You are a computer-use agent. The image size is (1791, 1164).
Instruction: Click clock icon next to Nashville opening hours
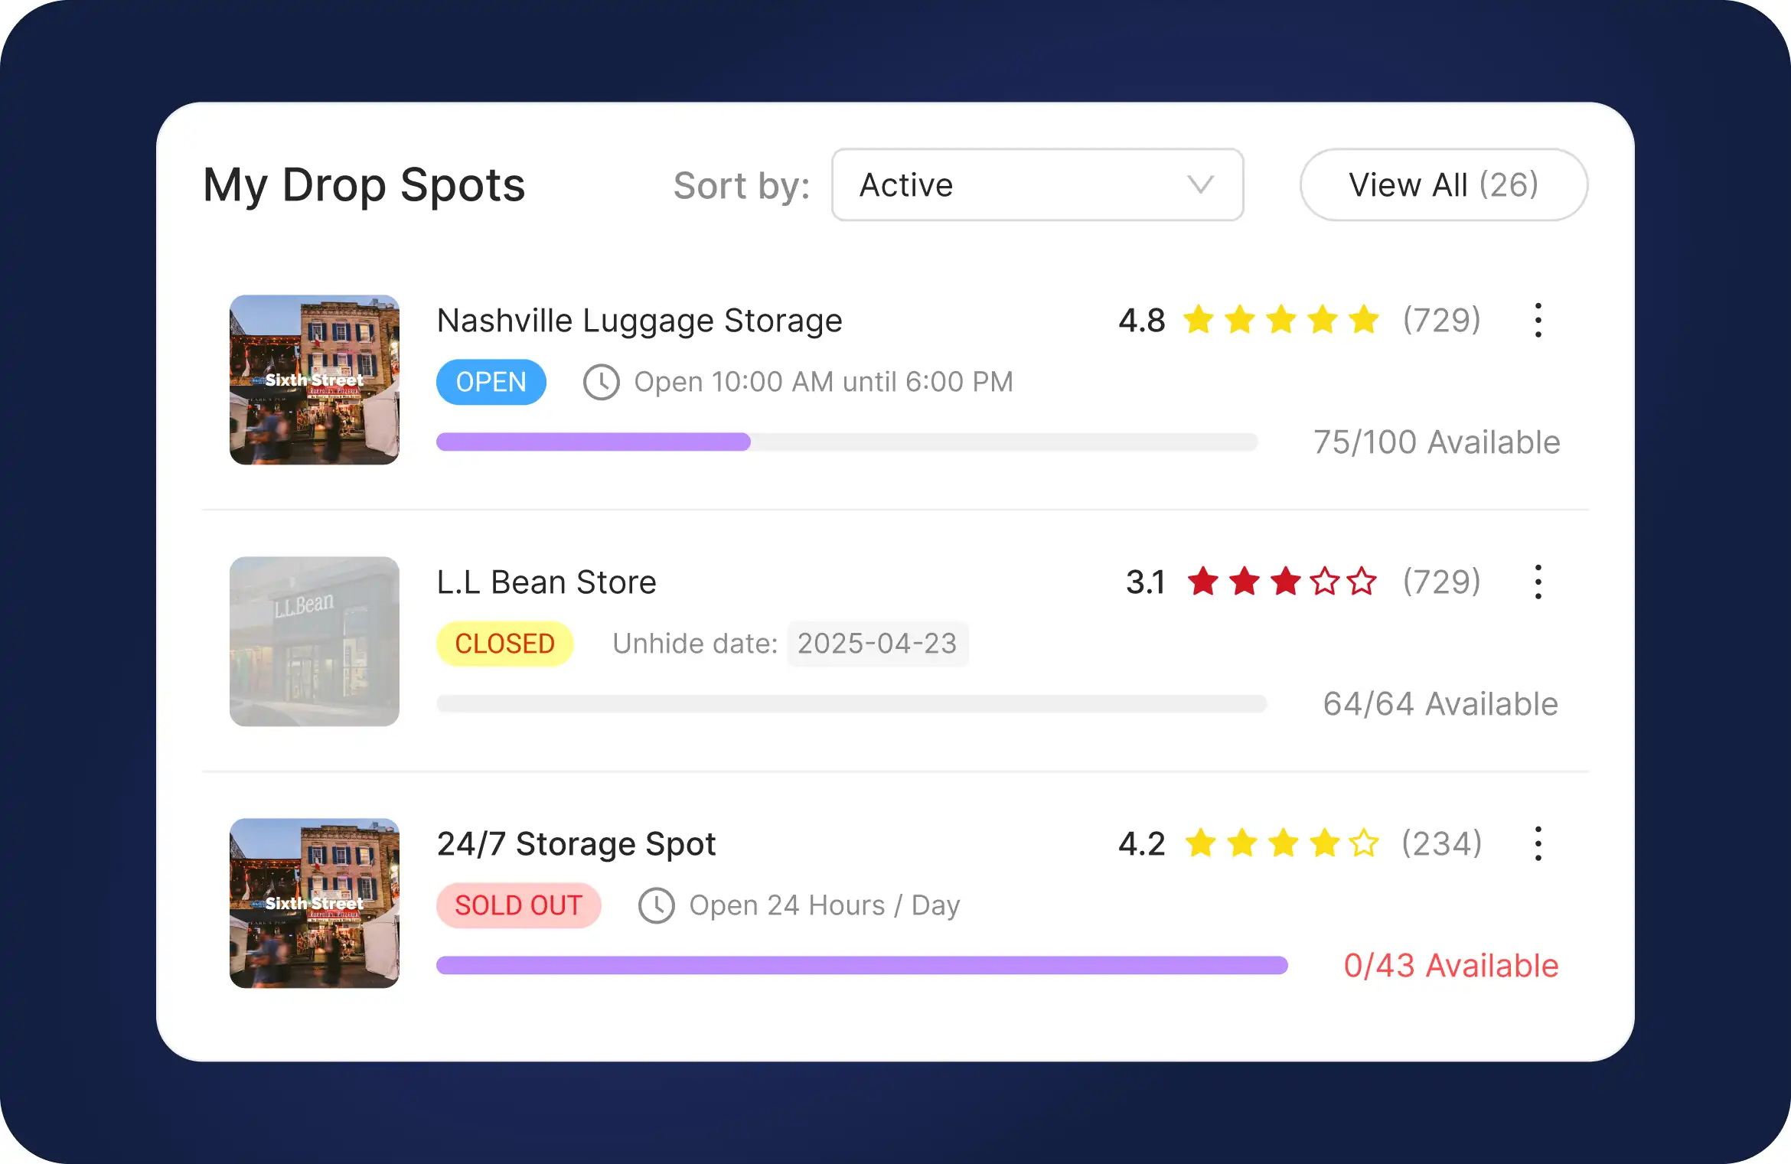click(x=602, y=382)
